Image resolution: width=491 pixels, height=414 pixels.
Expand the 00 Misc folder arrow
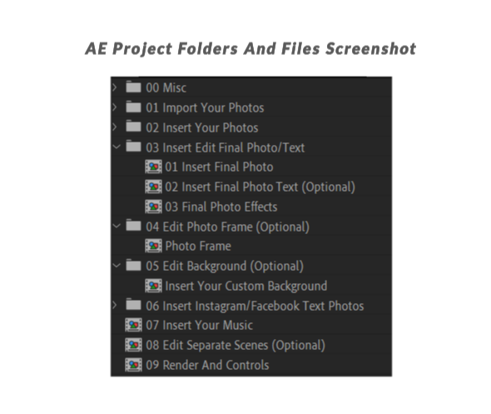tap(115, 87)
